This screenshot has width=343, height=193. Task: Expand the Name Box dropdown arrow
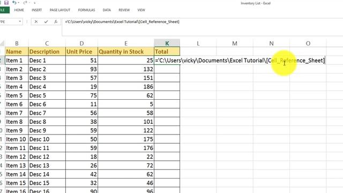click(x=20, y=21)
